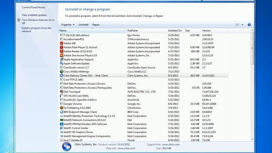Select Dell Data Protection | Access | Drivers
The height and width of the screenshot is (153, 272).
(84, 84)
